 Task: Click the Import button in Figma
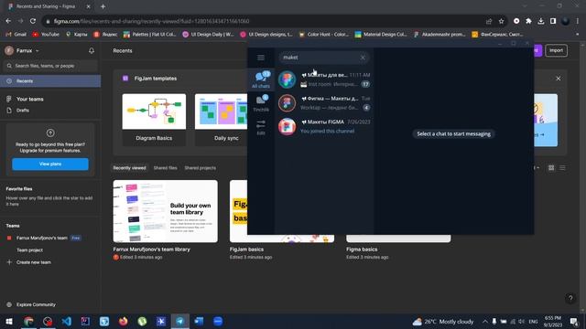(556, 51)
